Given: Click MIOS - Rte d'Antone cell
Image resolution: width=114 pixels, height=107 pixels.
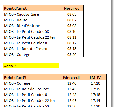Looking at the screenshot, I should tap(31, 26).
